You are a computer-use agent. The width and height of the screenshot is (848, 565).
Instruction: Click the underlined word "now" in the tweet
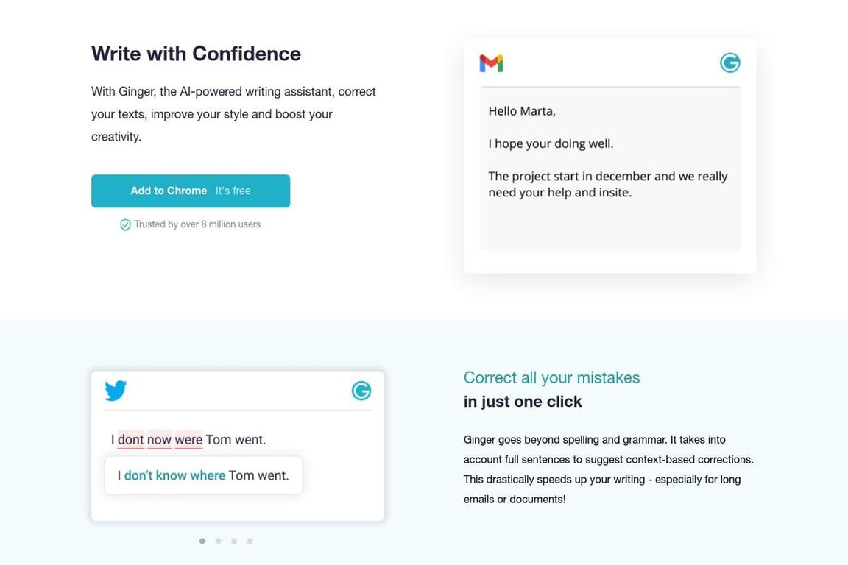[x=159, y=440]
